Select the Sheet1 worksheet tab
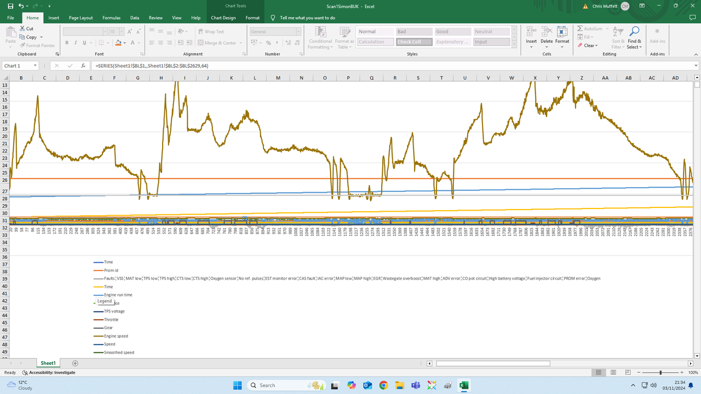This screenshot has height=394, width=701. pyautogui.click(x=48, y=363)
